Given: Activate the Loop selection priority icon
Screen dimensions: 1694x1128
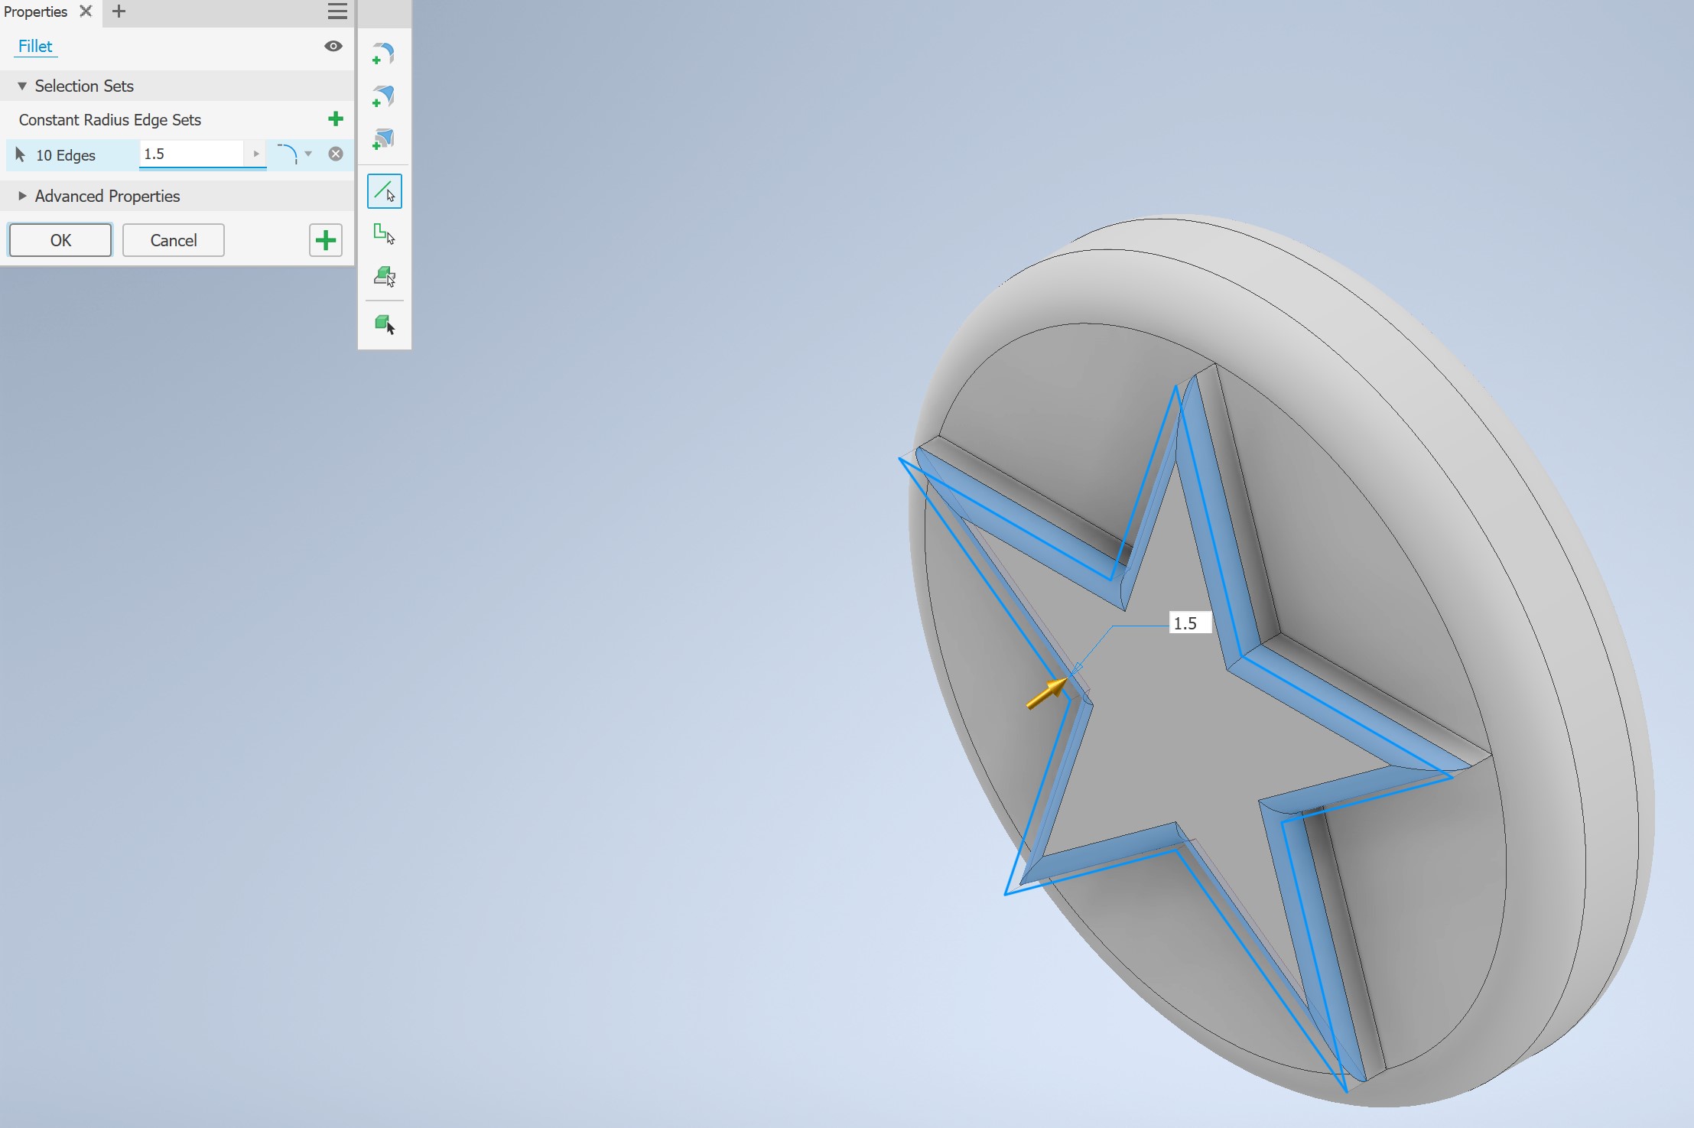Looking at the screenshot, I should point(385,234).
